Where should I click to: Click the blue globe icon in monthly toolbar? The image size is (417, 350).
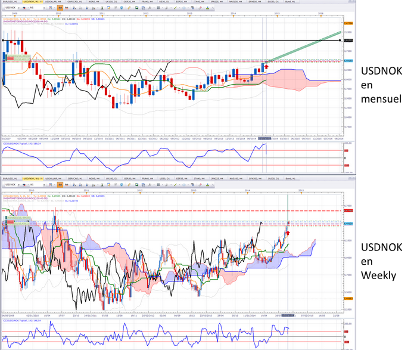(122, 8)
